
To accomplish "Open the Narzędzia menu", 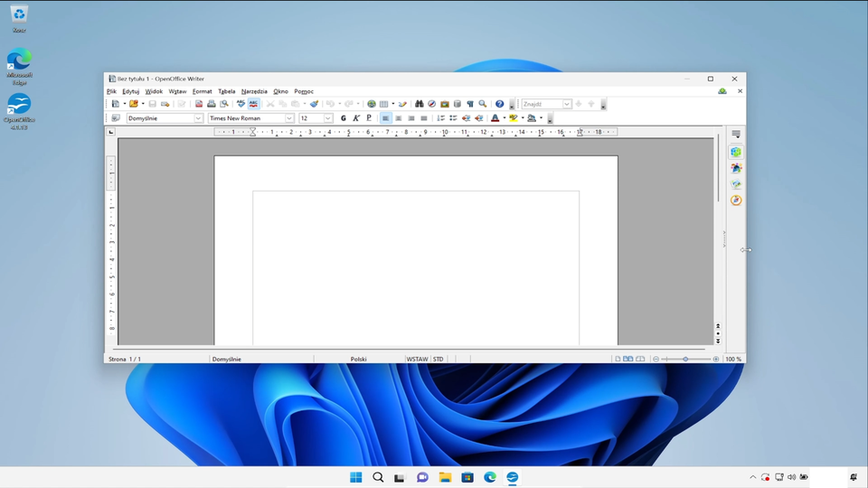I will (x=254, y=91).
